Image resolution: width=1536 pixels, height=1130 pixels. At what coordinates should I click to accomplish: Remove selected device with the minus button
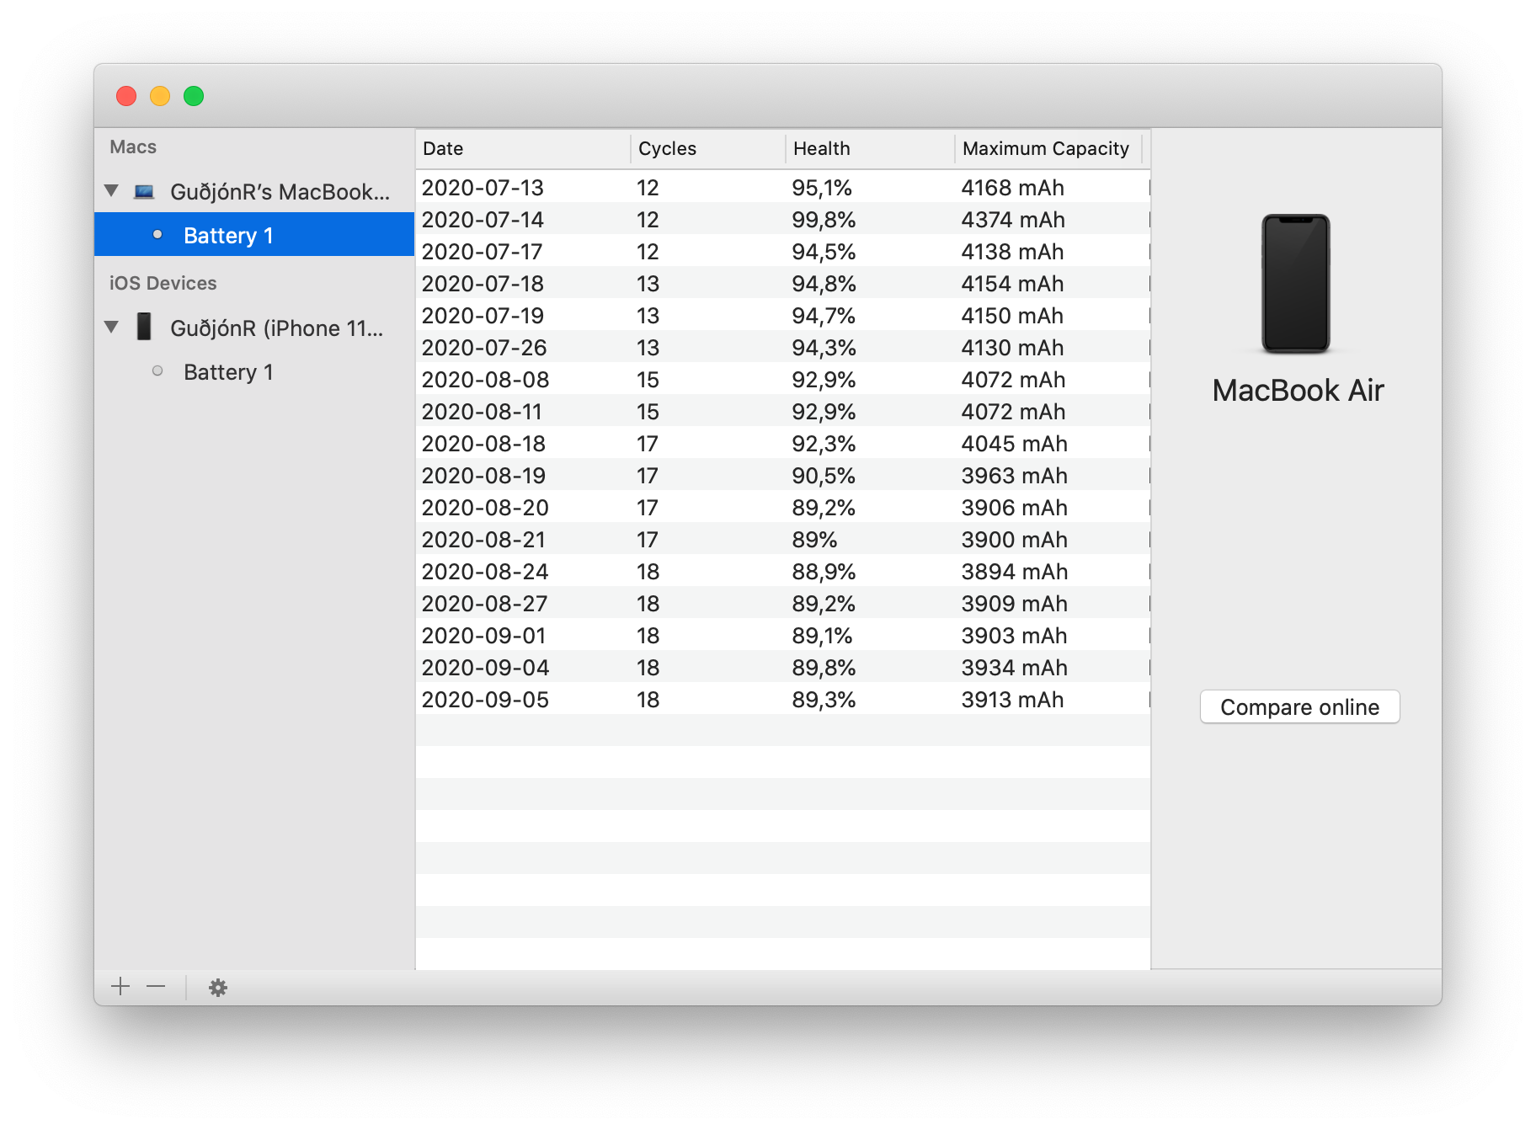click(x=155, y=986)
